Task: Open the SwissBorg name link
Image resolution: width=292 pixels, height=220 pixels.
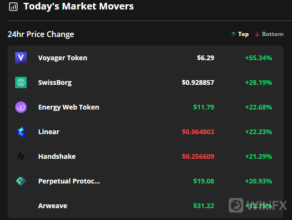Action: point(55,82)
